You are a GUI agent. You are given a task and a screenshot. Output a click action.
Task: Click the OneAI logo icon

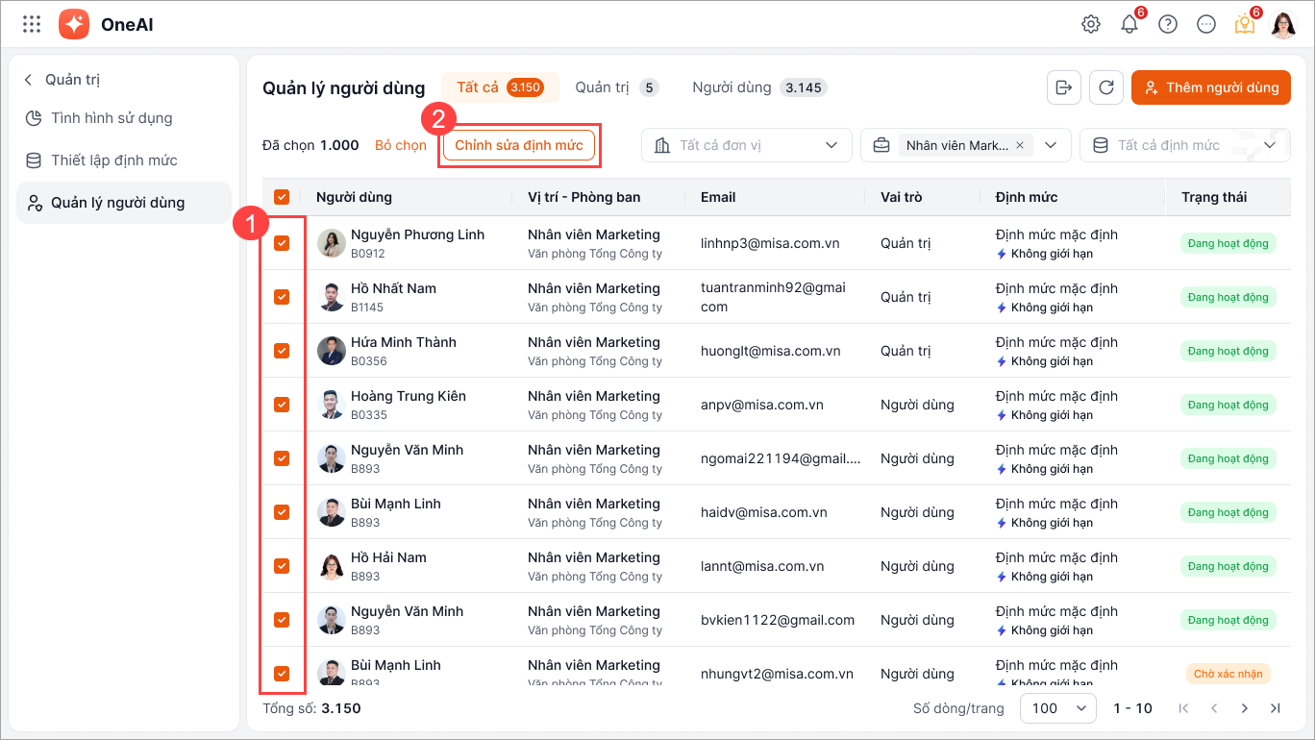pos(74,24)
